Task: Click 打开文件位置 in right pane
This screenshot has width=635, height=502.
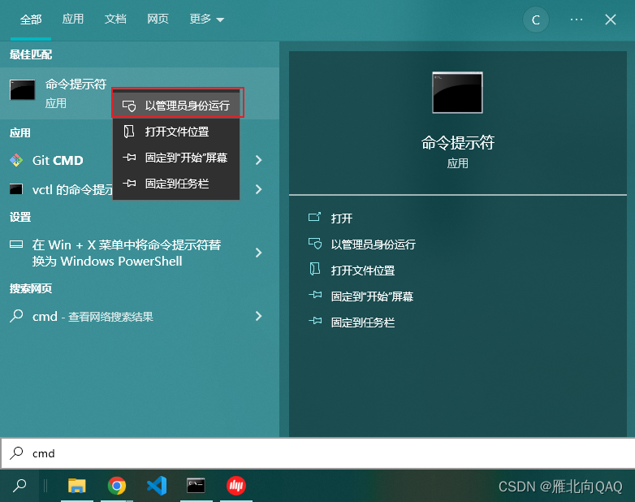Action: pos(363,270)
